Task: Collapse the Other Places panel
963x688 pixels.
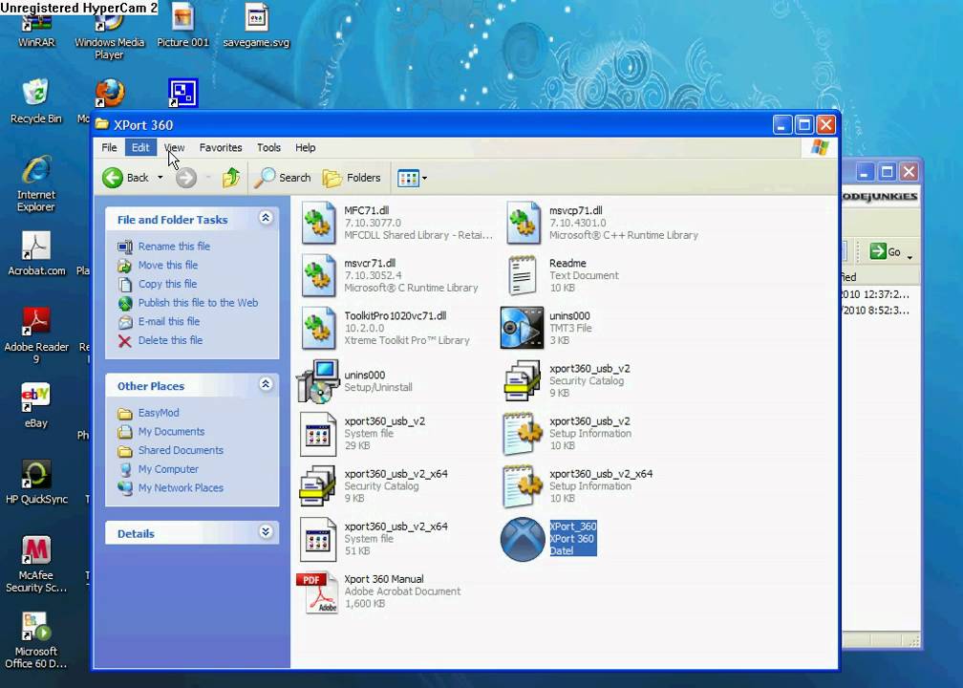Action: coord(266,384)
